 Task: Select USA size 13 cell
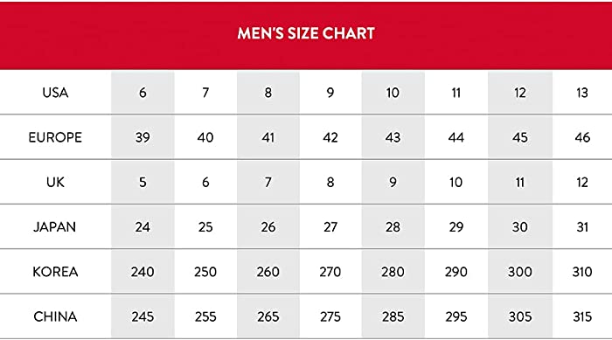582,93
